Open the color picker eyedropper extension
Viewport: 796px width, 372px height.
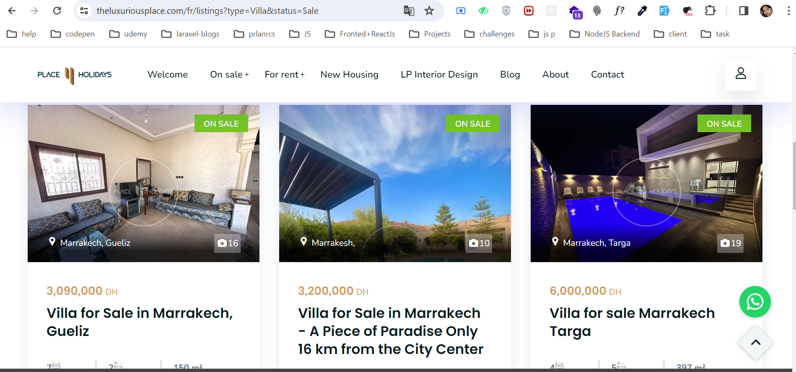coord(642,11)
